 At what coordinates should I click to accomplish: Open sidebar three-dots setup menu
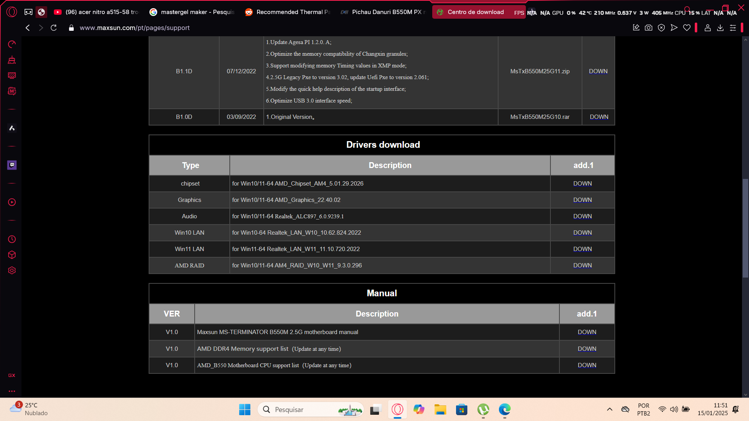click(x=12, y=391)
